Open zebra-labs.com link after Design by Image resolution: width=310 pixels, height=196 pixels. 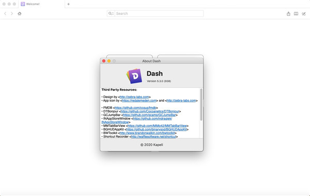[134, 97]
